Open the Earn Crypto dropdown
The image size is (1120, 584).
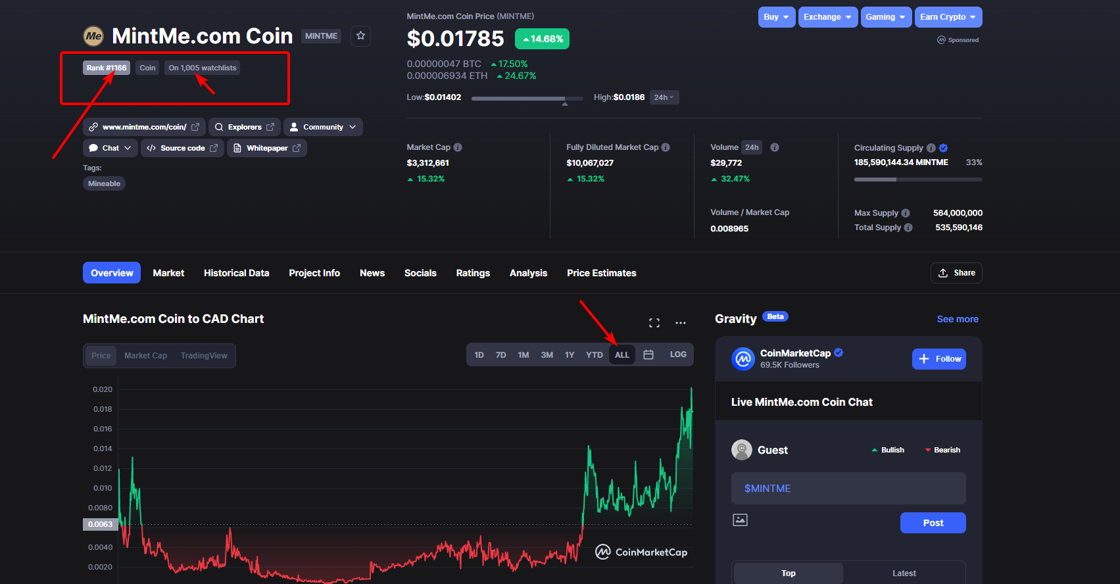point(948,17)
